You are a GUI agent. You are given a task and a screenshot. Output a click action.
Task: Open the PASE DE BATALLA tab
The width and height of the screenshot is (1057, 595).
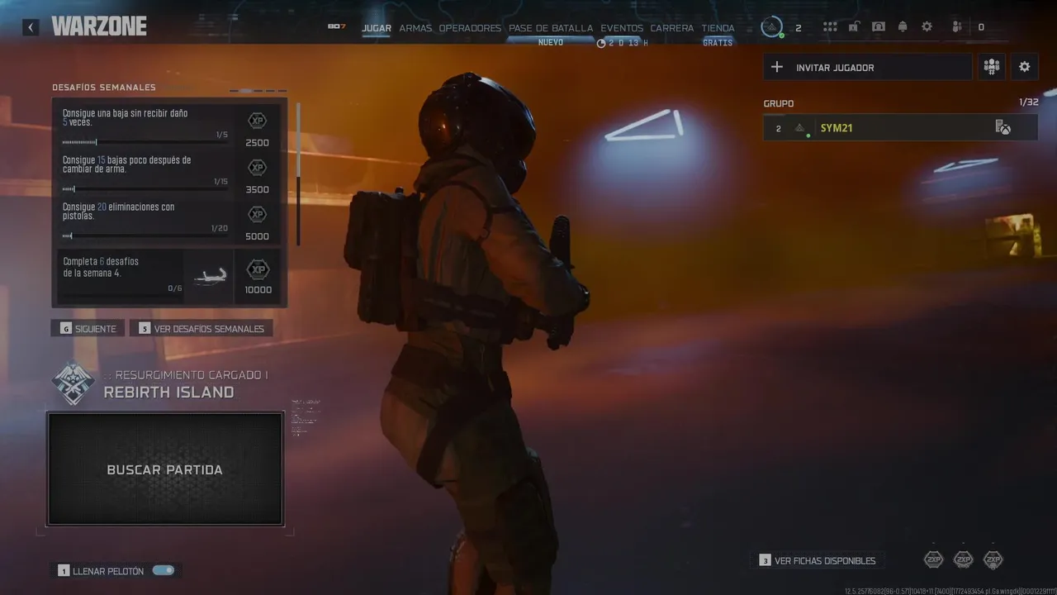point(551,28)
